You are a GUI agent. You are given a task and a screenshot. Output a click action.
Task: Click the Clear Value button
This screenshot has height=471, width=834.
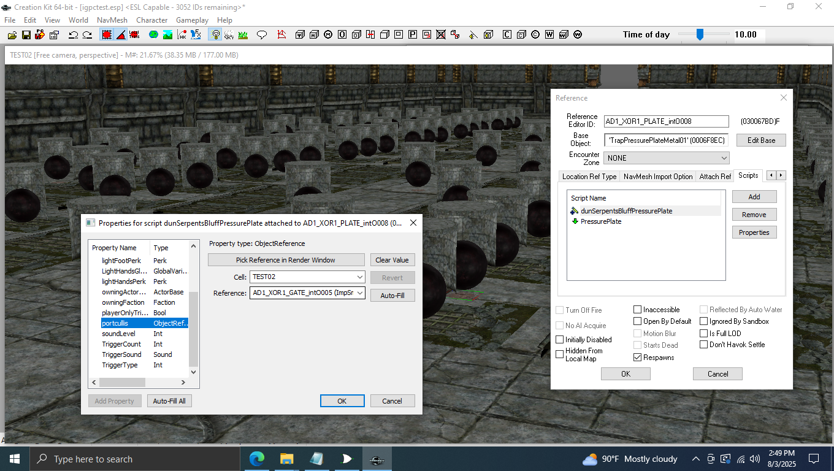pyautogui.click(x=392, y=260)
